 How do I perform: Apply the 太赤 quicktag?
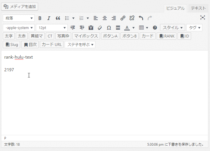(22, 36)
